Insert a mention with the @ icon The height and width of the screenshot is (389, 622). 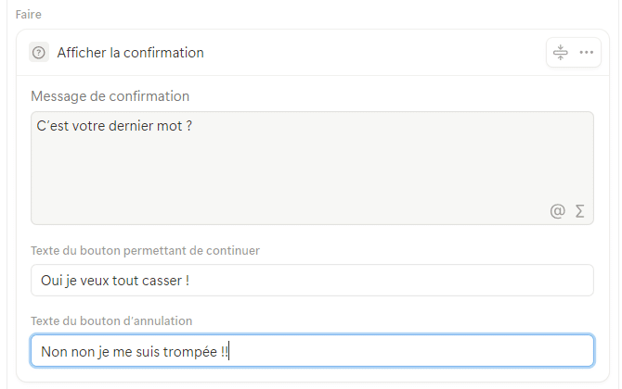tap(557, 211)
